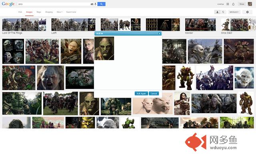256x160 pixels.
Task: Click the +Joshua profile link
Action: tap(220, 4)
